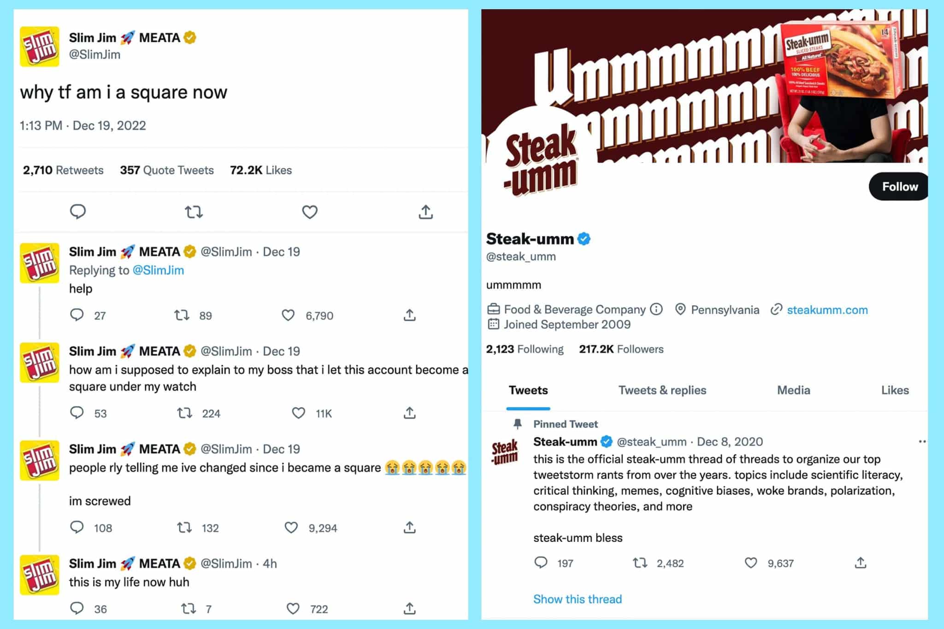
Task: Click the gold verified badge next to Slim Jim
Action: 189,38
